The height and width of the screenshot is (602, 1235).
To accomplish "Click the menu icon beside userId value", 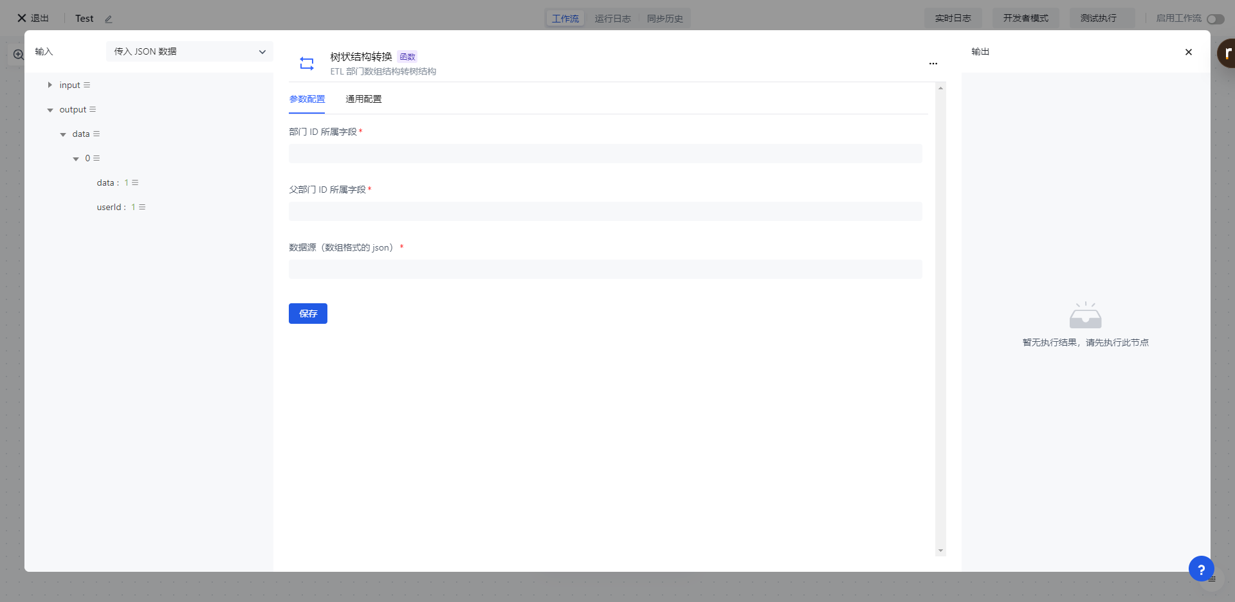I will pos(142,208).
